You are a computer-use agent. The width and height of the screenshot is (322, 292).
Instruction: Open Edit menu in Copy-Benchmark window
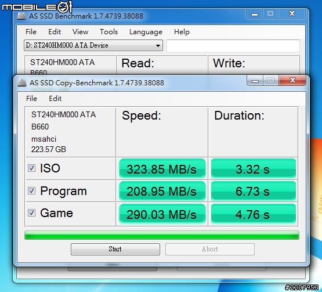pos(55,99)
